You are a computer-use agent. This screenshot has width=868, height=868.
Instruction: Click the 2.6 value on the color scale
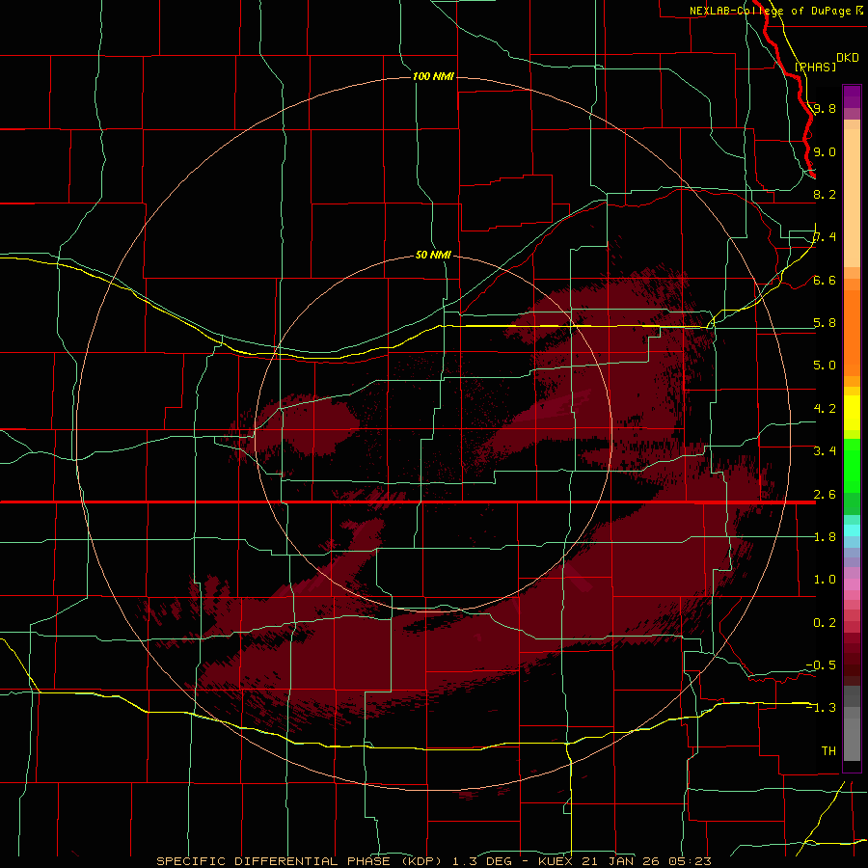tap(825, 495)
